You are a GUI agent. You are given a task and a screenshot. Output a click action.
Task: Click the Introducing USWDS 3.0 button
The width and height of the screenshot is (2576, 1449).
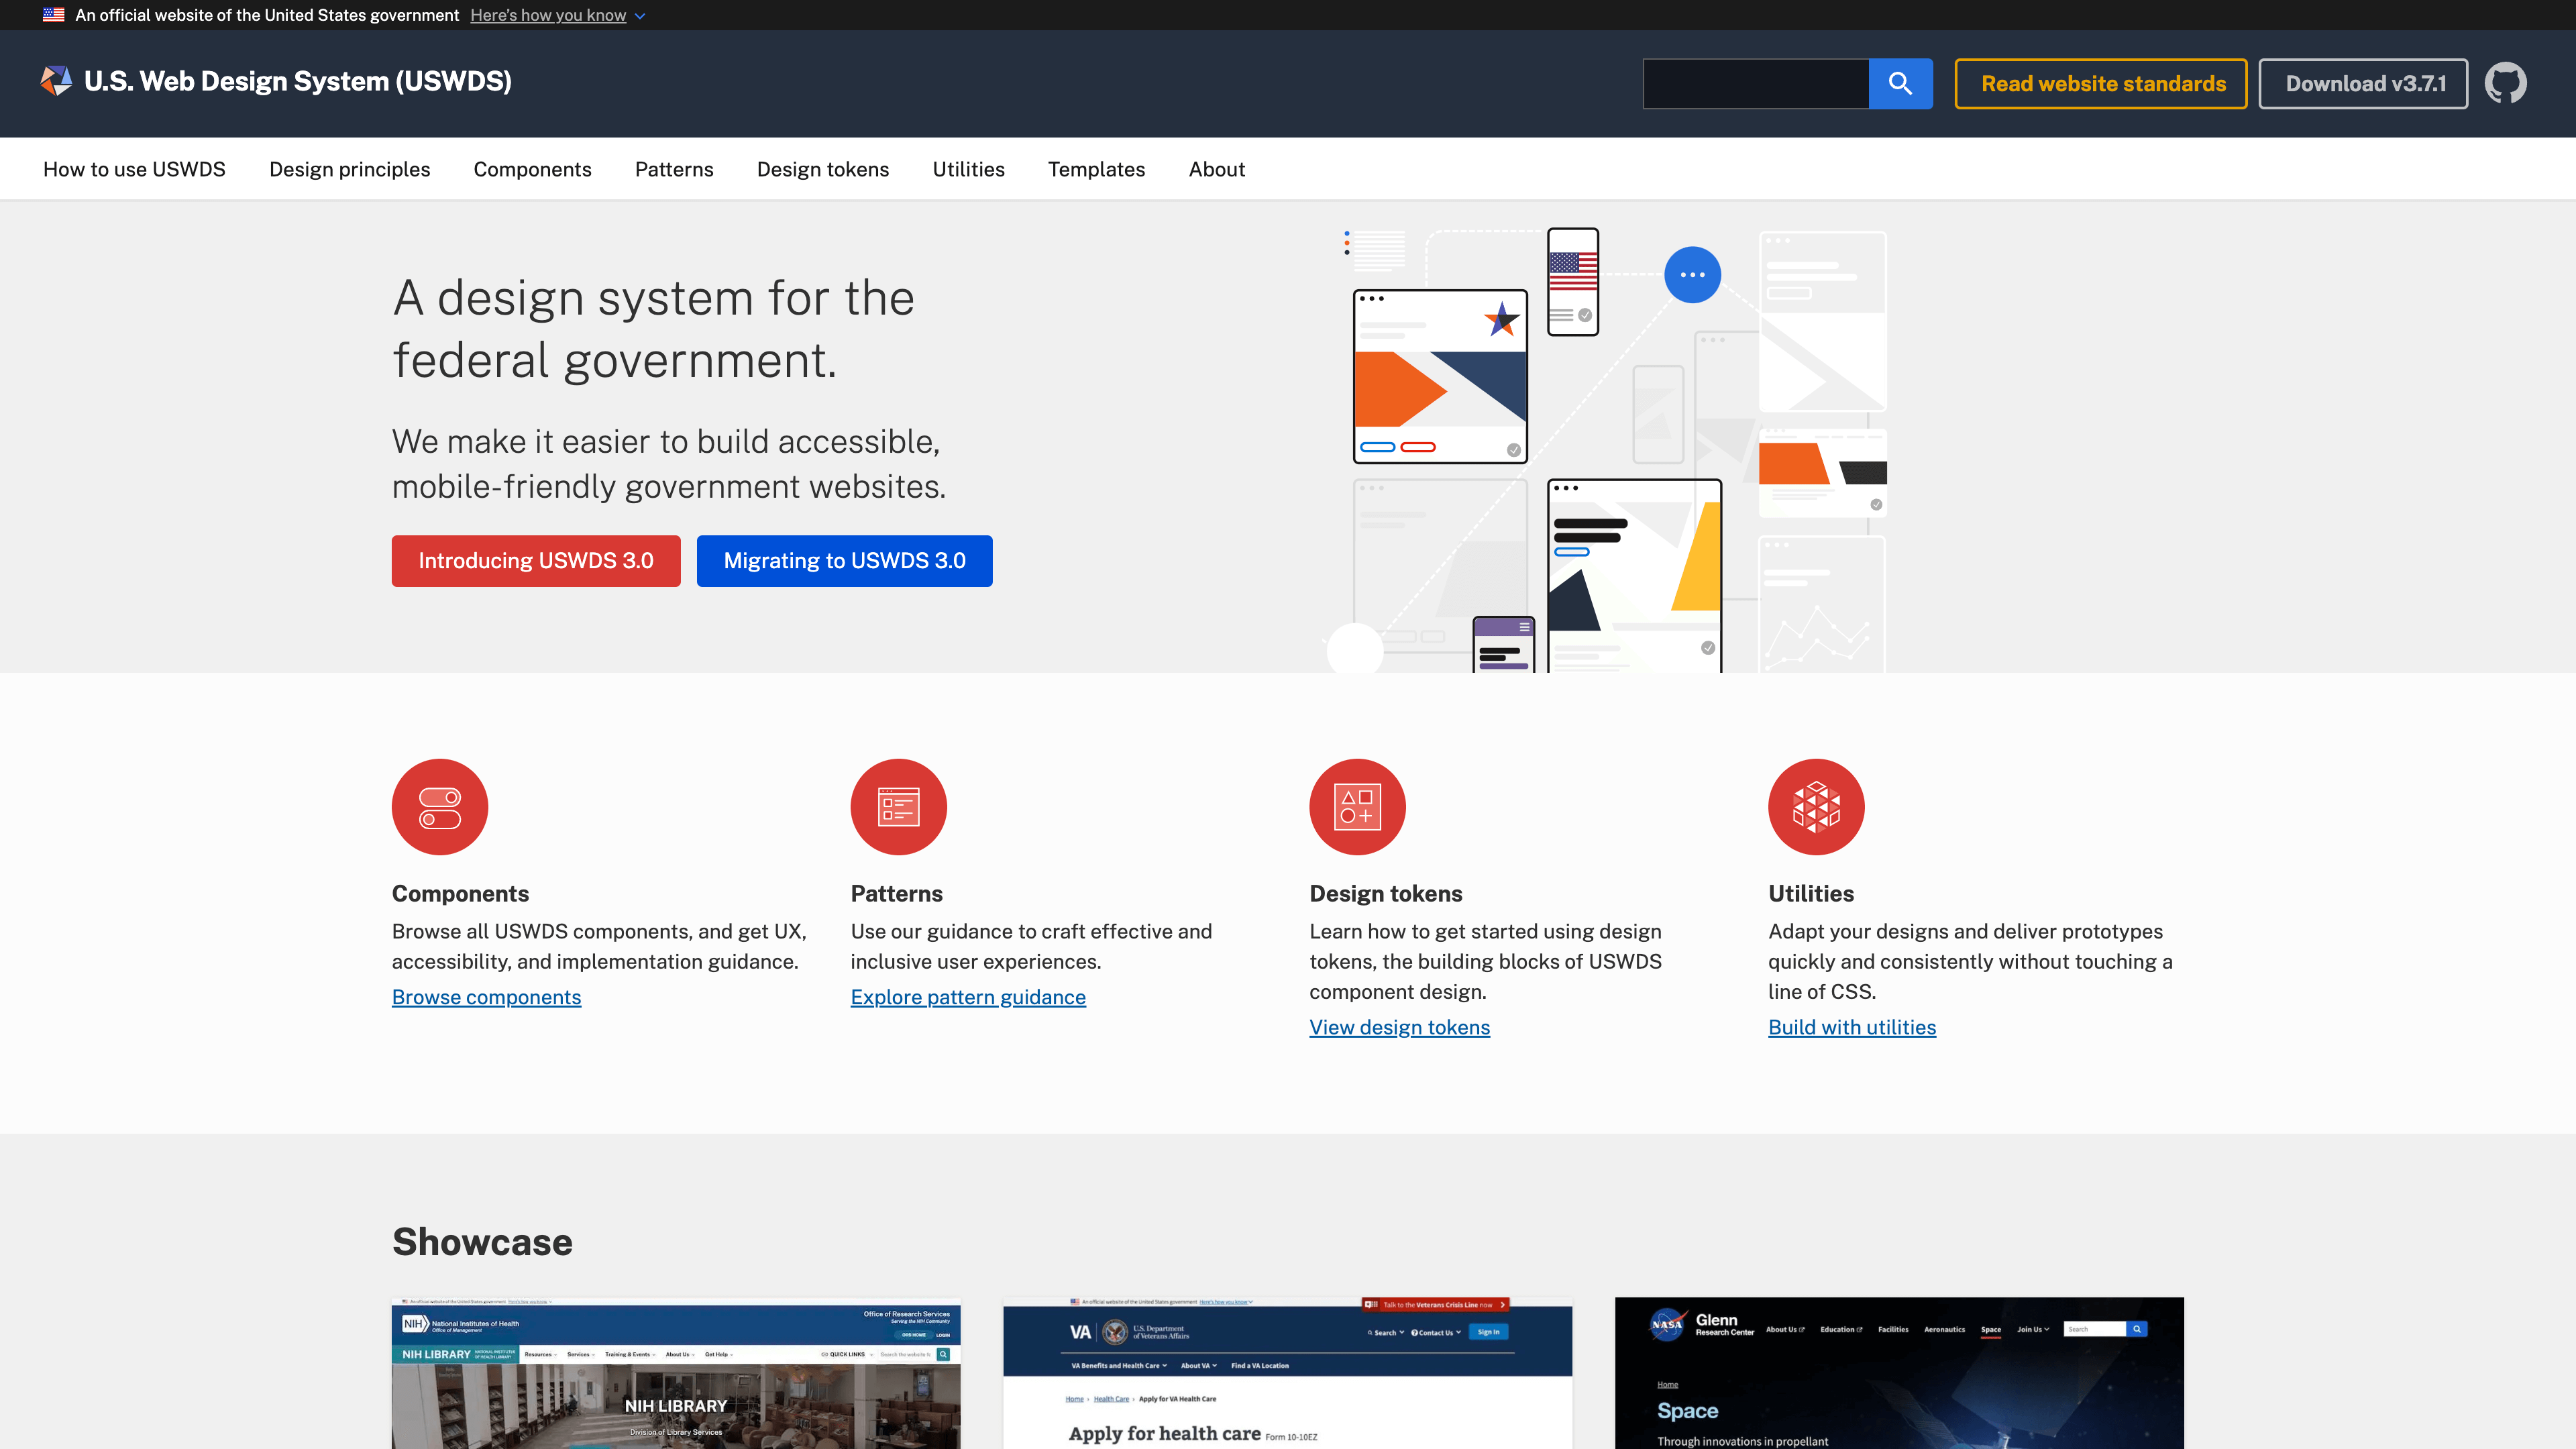(536, 561)
